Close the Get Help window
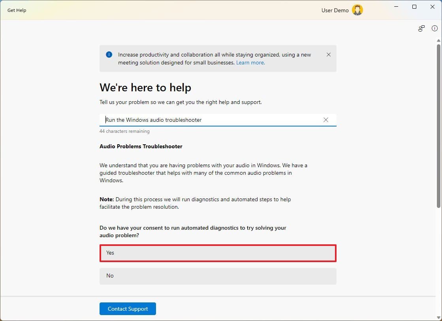This screenshot has height=321, width=442. [x=432, y=7]
